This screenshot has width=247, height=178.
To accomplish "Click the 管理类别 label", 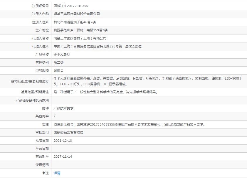I will point(42,62).
